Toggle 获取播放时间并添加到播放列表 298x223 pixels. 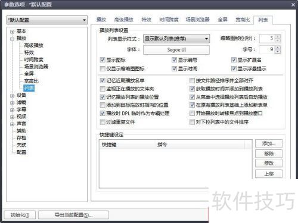pos(192,89)
